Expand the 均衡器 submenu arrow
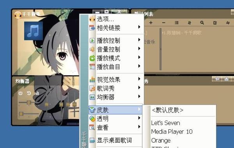234x148 pixels. [x=139, y=96]
